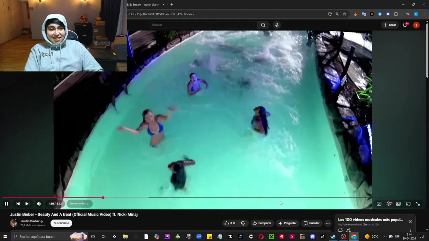This screenshot has width=429, height=241.
Task: Start voice search with microphone icon
Action: (x=277, y=25)
